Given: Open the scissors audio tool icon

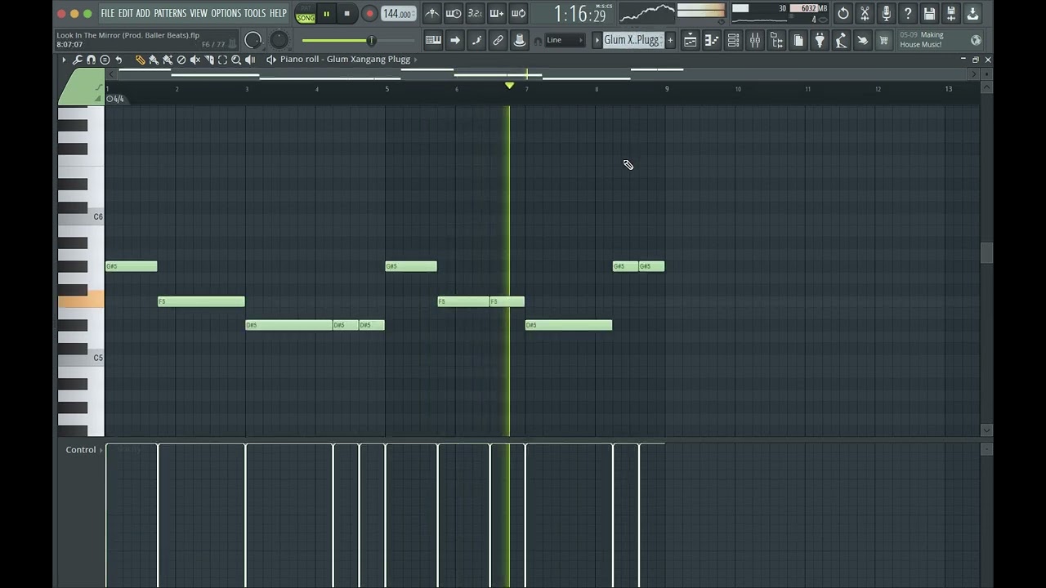Looking at the screenshot, I should coord(865,13).
